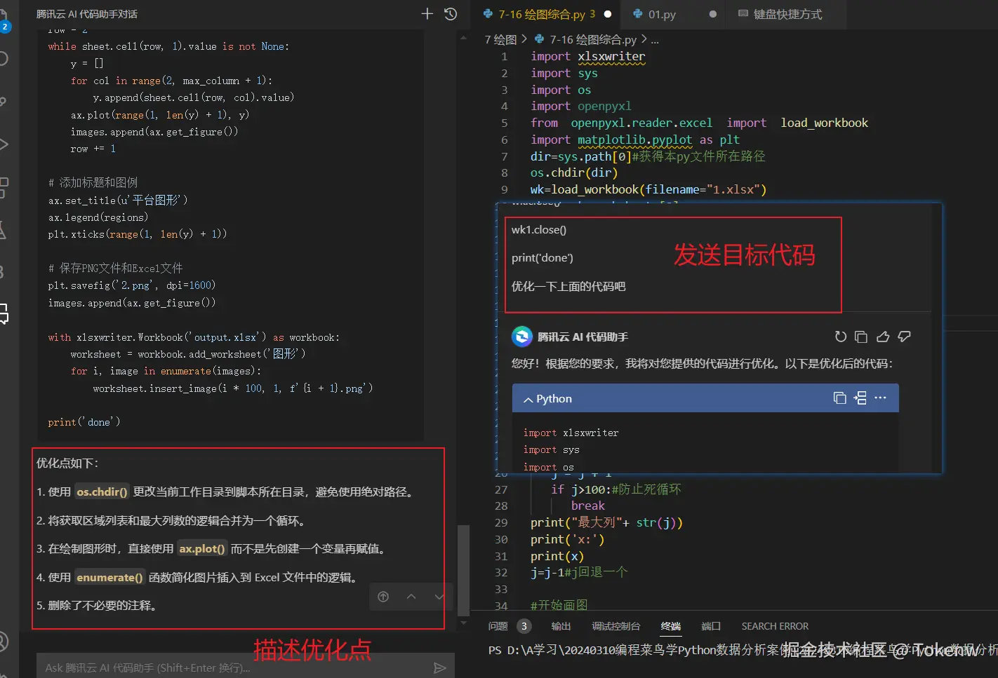Click matplotlib.pyplot on editor line 6
The height and width of the screenshot is (678, 998).
point(634,140)
